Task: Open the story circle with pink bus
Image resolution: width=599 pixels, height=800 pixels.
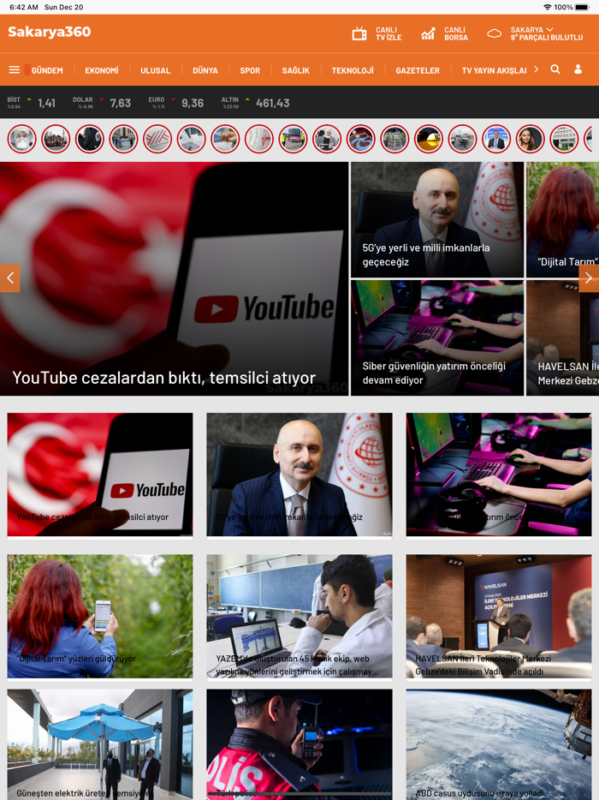Action: coord(294,139)
